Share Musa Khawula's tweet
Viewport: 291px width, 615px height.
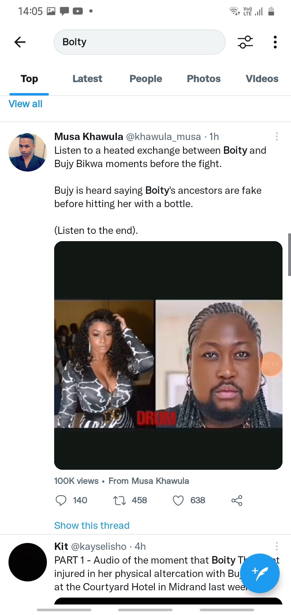(237, 500)
